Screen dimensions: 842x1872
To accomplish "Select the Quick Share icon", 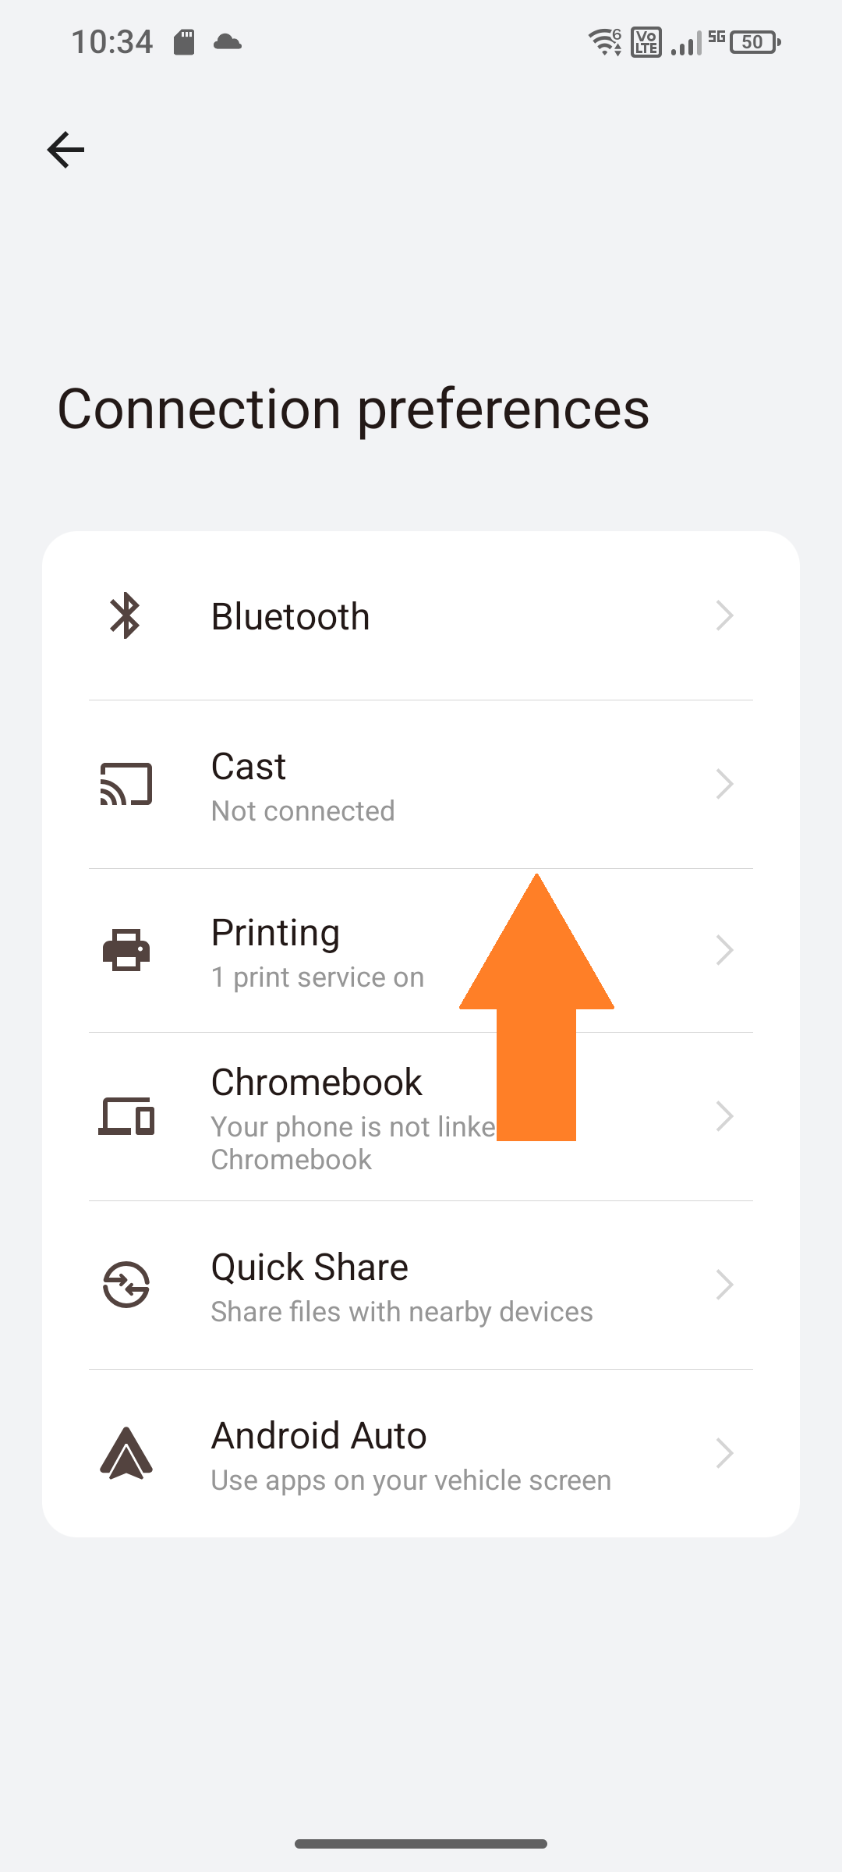I will 126,1285.
